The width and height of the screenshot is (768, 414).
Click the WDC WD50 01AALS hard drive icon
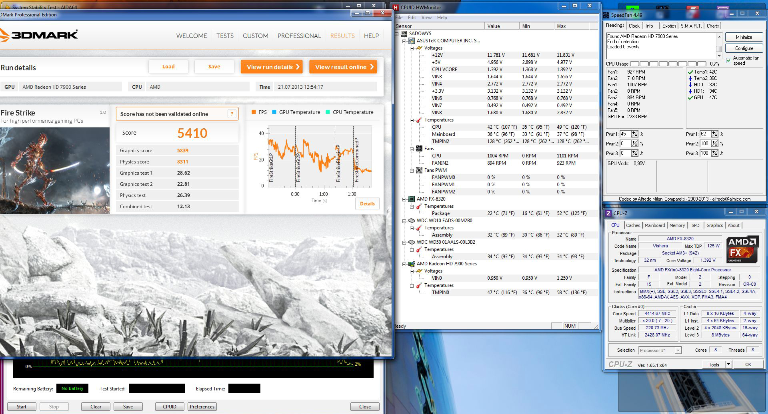(x=412, y=242)
